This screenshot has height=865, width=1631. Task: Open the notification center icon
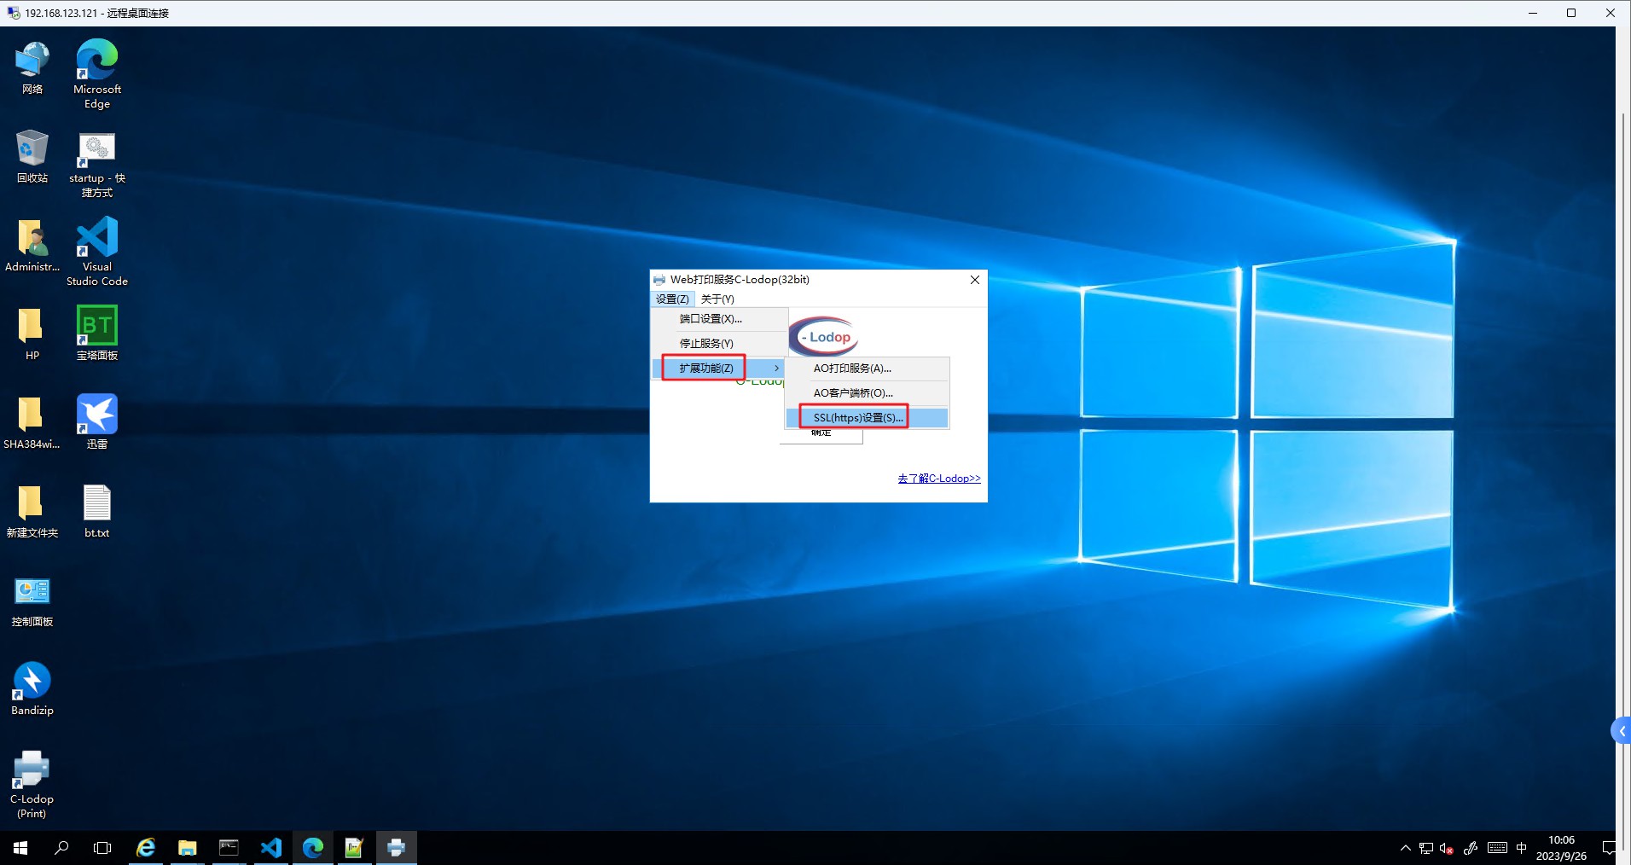point(1608,848)
